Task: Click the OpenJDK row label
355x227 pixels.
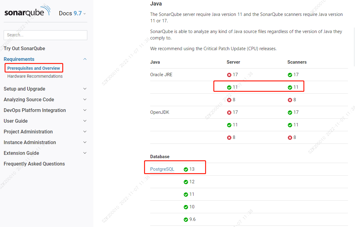Action: coord(160,112)
